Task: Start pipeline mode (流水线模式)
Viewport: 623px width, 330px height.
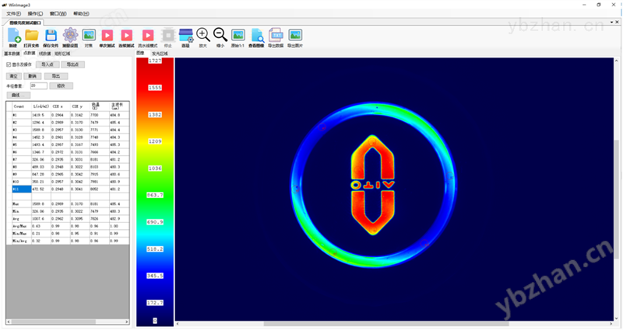Action: (148, 35)
